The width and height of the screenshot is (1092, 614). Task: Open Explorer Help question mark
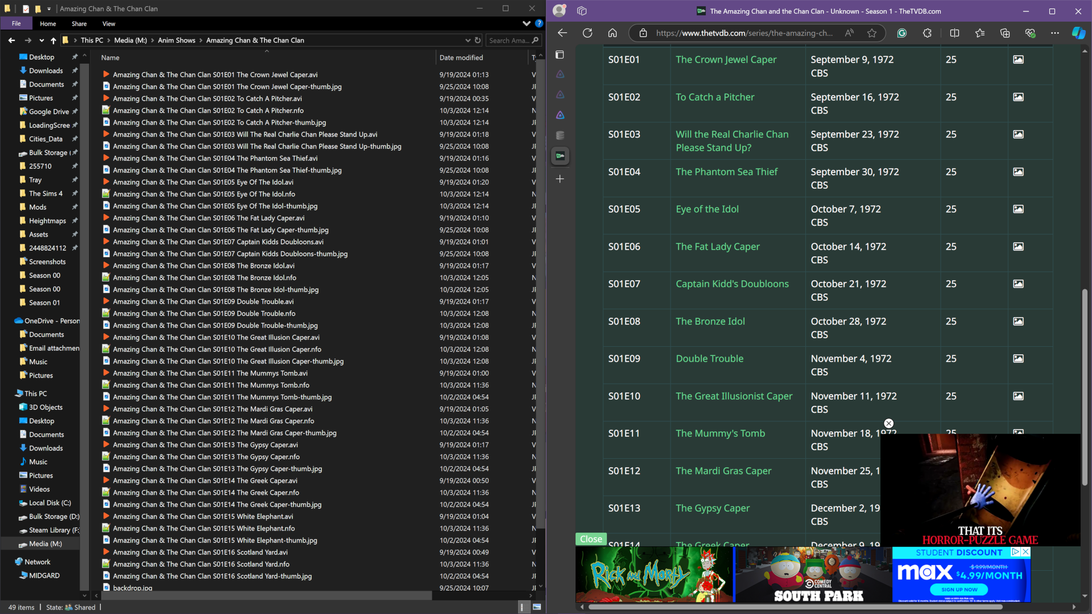coord(539,24)
